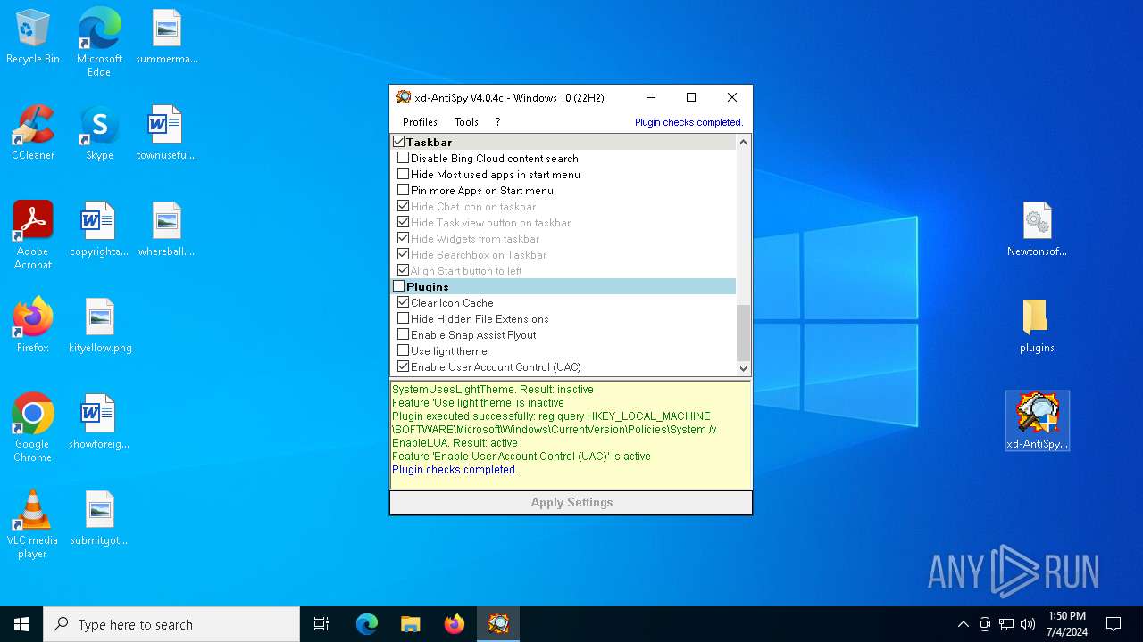Toggle the Taskbar category checkbox
Image resolution: width=1143 pixels, height=642 pixels.
click(x=399, y=142)
